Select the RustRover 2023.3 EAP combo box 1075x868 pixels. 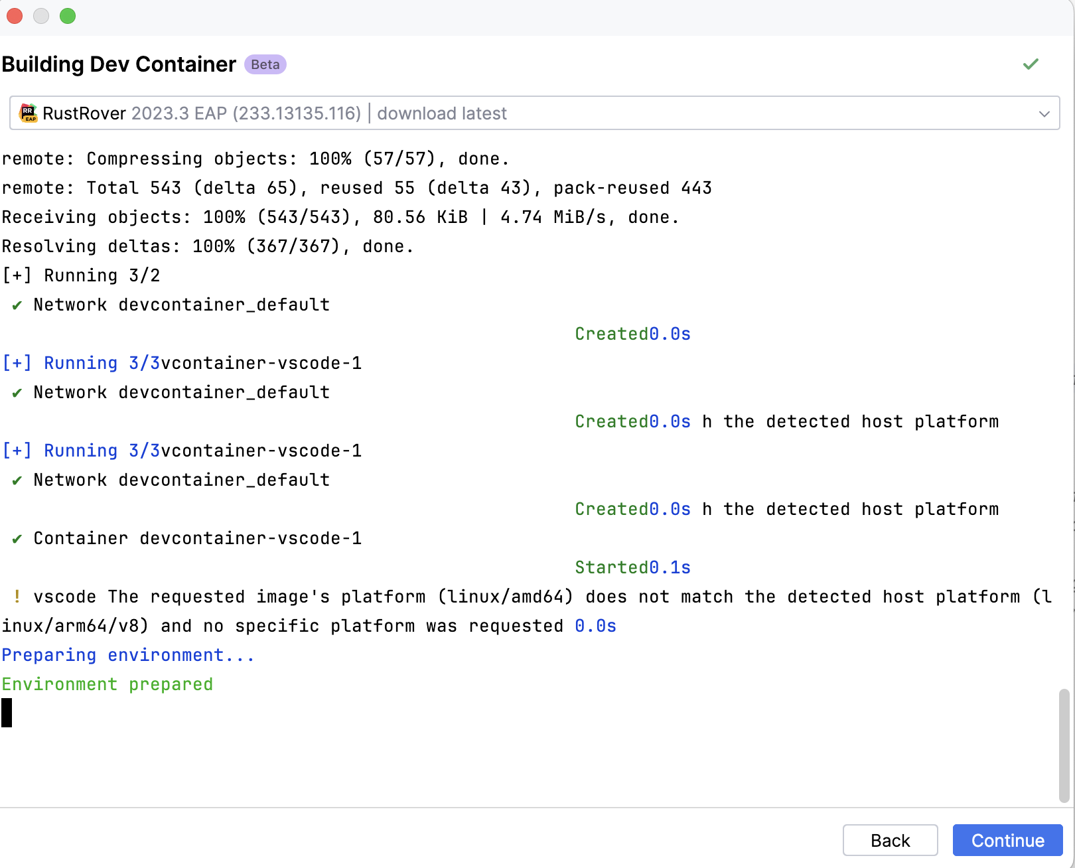pos(199,113)
